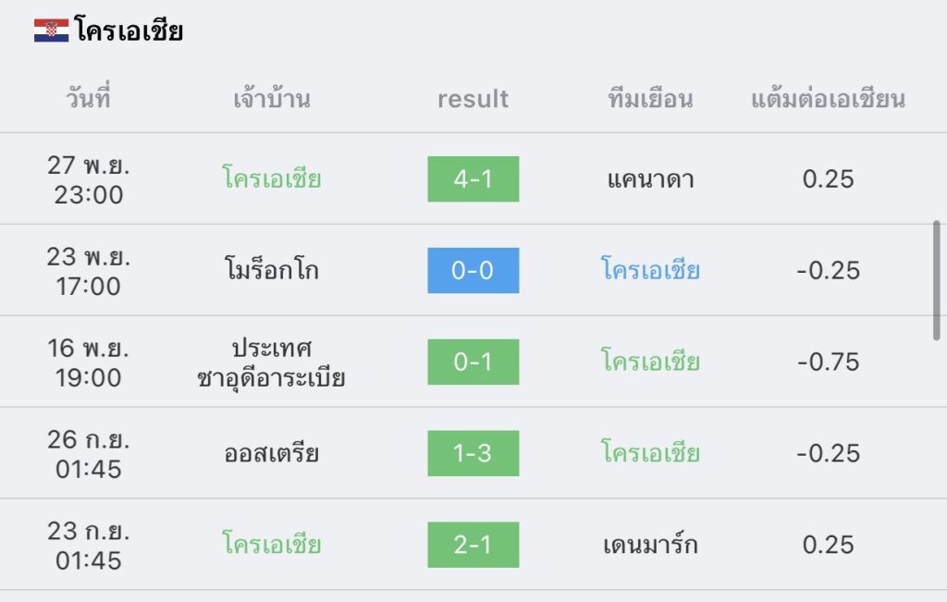Click the Croatia flag icon
The height and width of the screenshot is (602, 947).
(52, 31)
